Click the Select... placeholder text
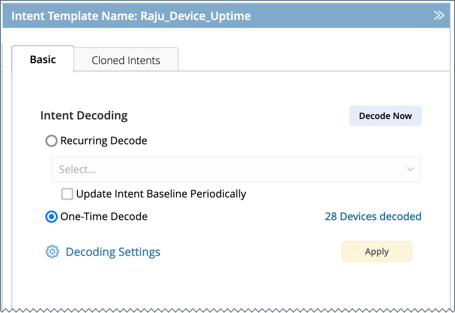 (x=77, y=170)
